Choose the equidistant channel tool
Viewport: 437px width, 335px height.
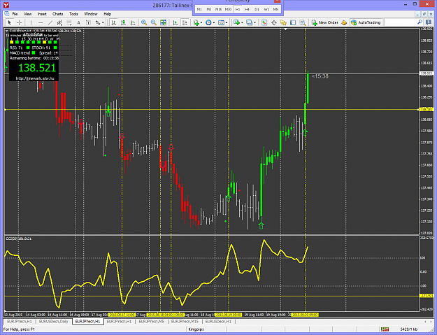pos(59,22)
